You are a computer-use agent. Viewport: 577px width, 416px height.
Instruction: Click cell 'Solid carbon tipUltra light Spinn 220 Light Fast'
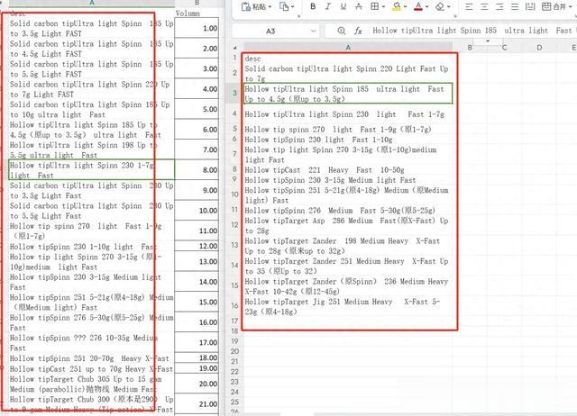[x=348, y=73]
